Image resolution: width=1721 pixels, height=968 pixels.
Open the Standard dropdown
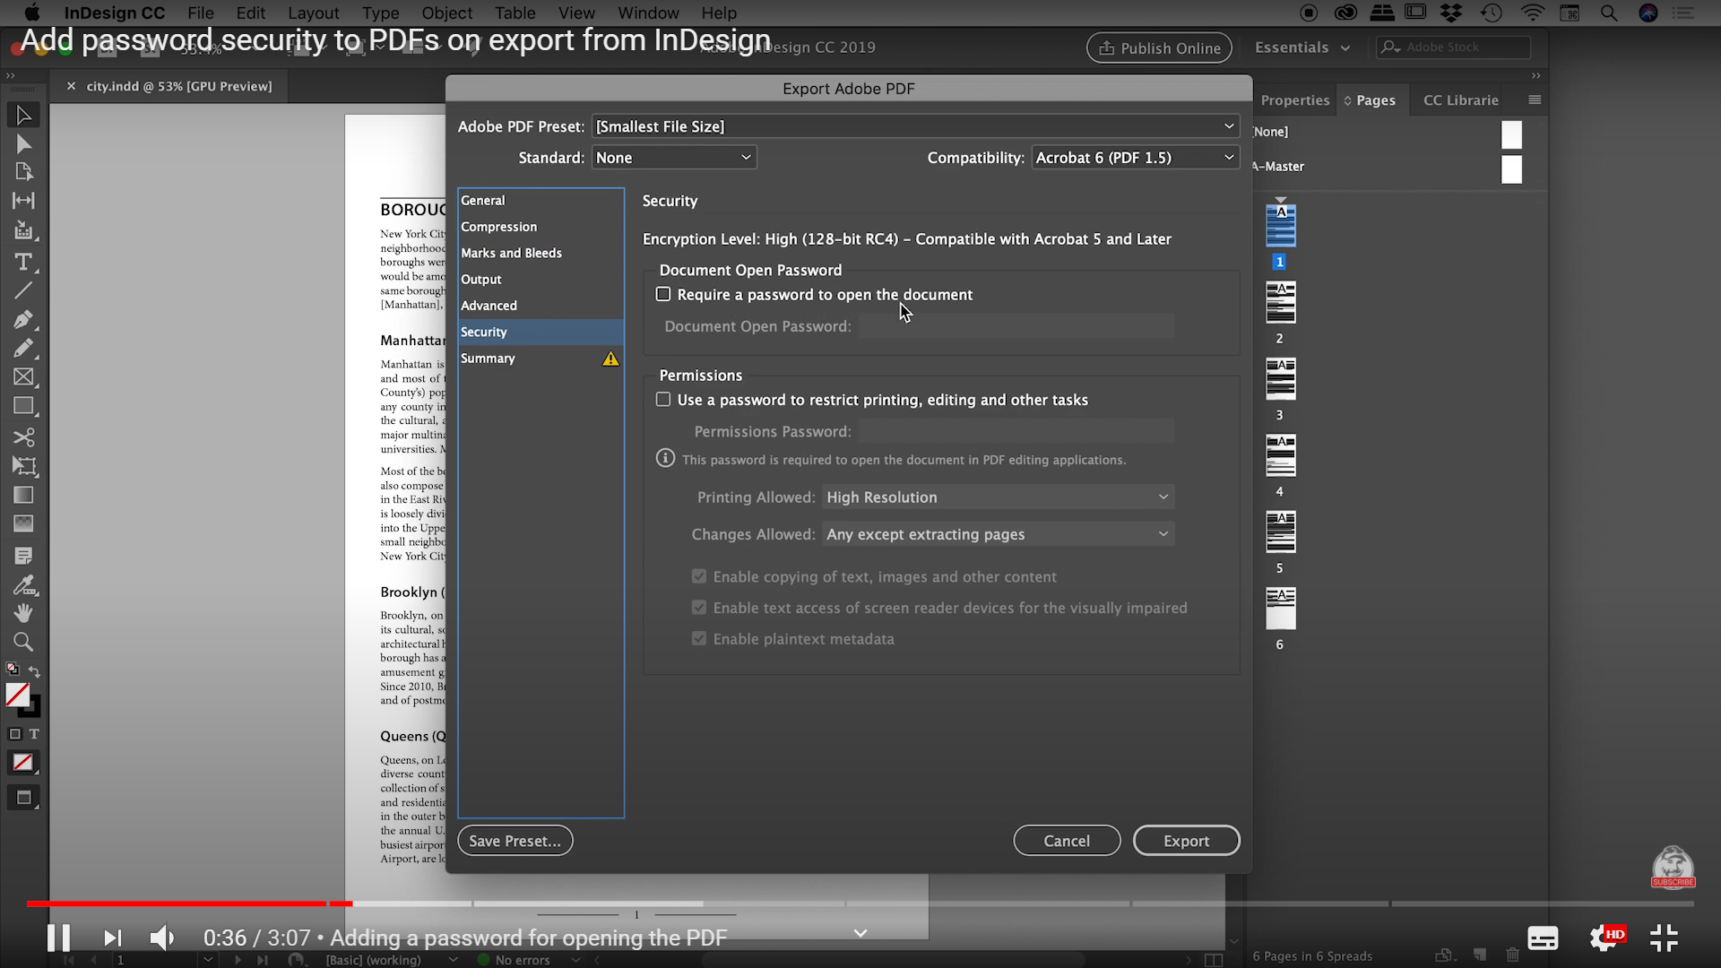[674, 158]
